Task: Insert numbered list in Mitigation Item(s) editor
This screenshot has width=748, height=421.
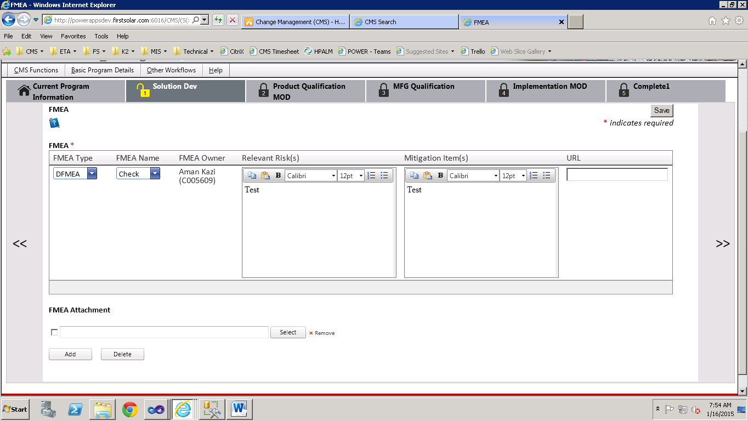Action: tap(534, 175)
